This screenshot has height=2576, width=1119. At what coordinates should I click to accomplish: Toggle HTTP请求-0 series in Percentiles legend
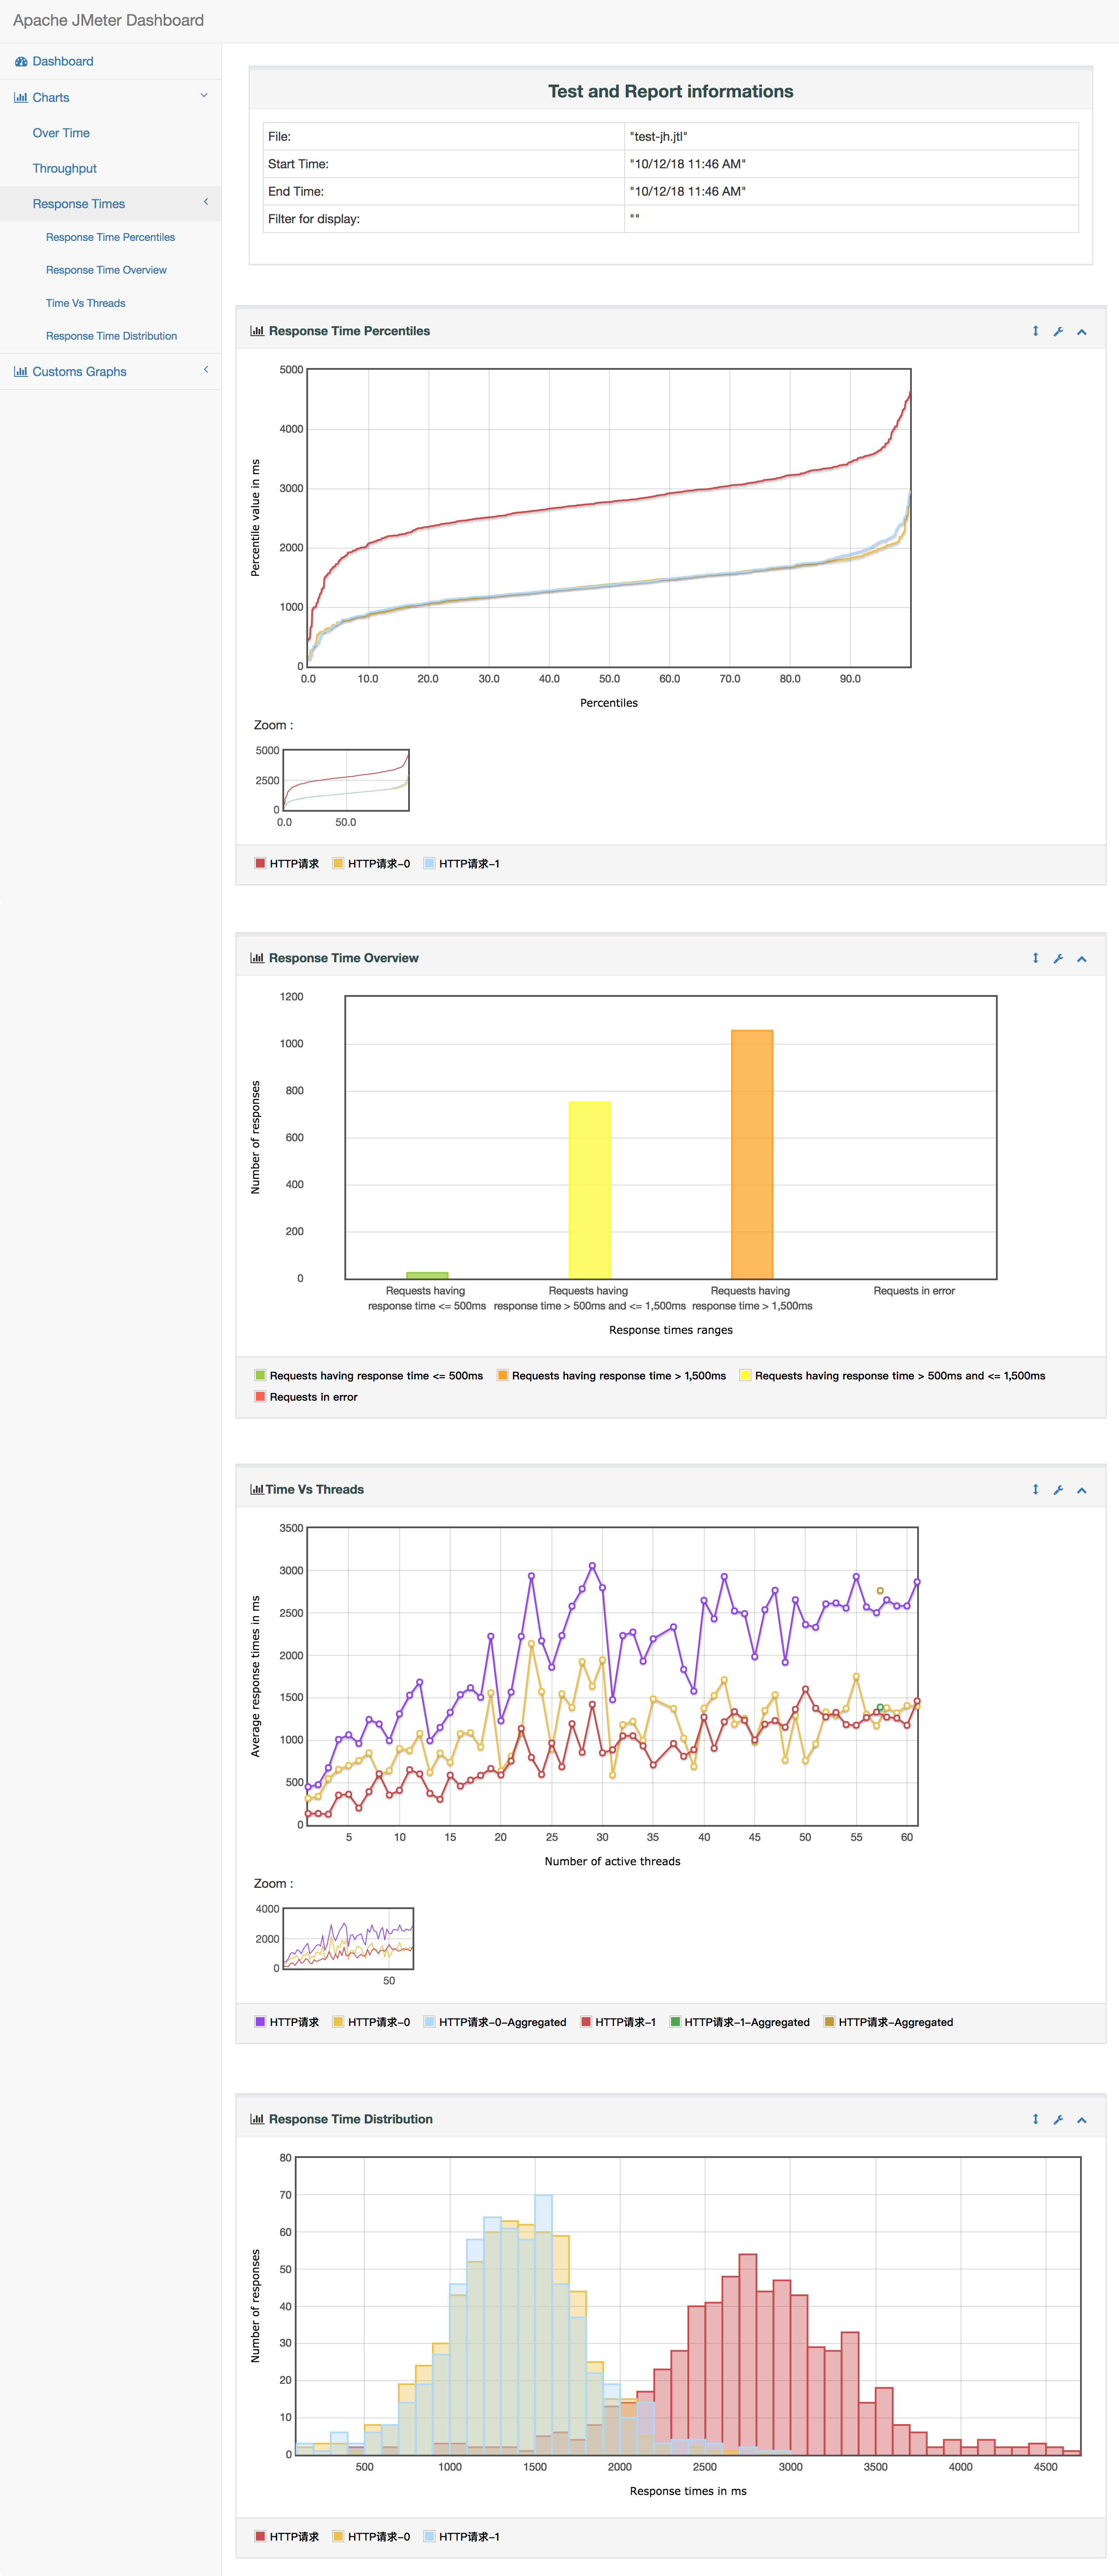point(371,863)
